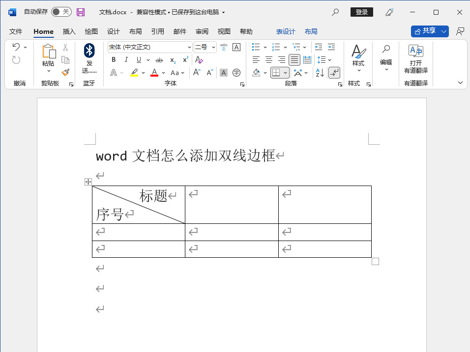
Task: Switch to the 引用 tab
Action: click(x=158, y=31)
